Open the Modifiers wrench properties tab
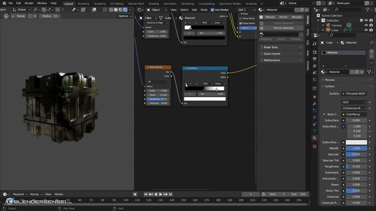The image size is (376, 211). [x=315, y=104]
